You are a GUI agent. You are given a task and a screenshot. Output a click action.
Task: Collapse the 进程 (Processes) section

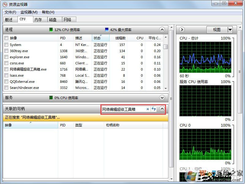click(162, 30)
